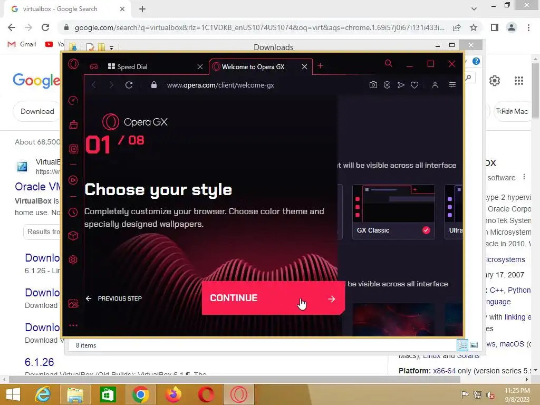The height and width of the screenshot is (405, 540).
Task: Expand Chrome tab search chevron
Action: (x=474, y=9)
